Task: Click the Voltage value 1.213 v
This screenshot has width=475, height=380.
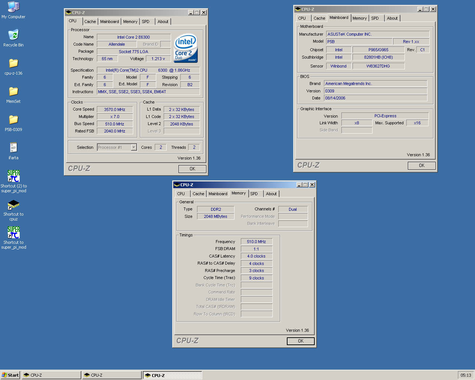Action: tap(158, 59)
